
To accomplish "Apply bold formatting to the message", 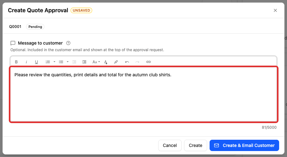I will pos(16,62).
